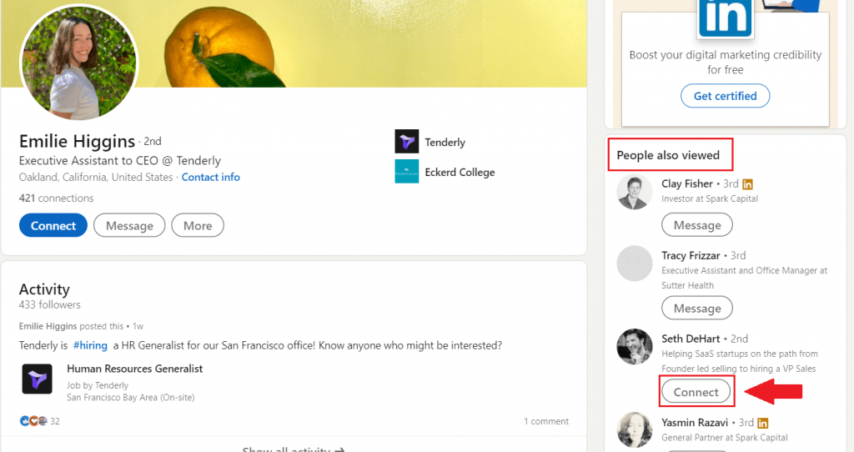Message Tracy Frizzar
The width and height of the screenshot is (854, 452).
pyautogui.click(x=697, y=309)
